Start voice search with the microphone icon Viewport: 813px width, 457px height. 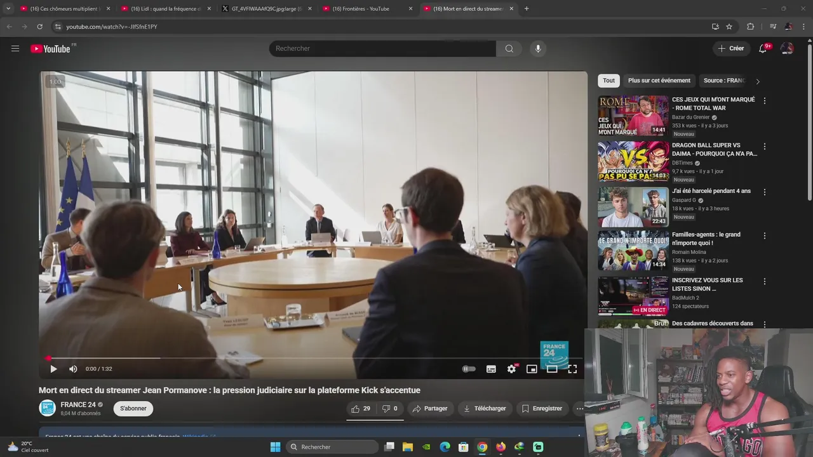click(x=538, y=48)
